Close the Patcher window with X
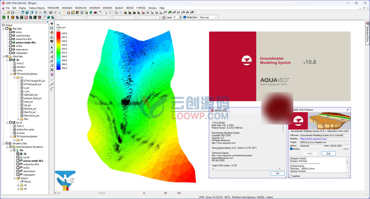The image size is (370, 199). click(x=348, y=110)
